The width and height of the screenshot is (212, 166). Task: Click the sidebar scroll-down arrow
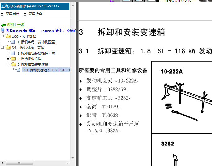pyautogui.click(x=73, y=158)
